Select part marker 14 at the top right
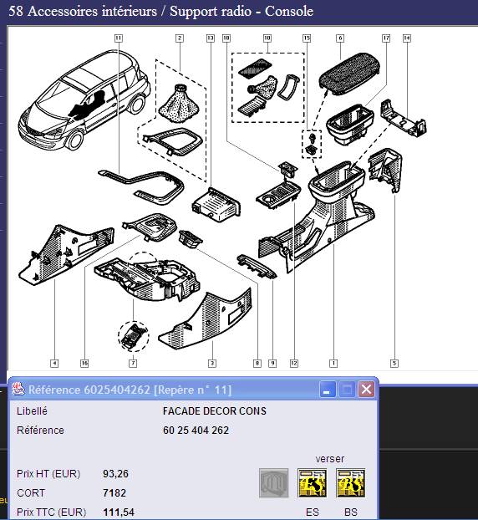The image size is (478, 520). click(407, 38)
